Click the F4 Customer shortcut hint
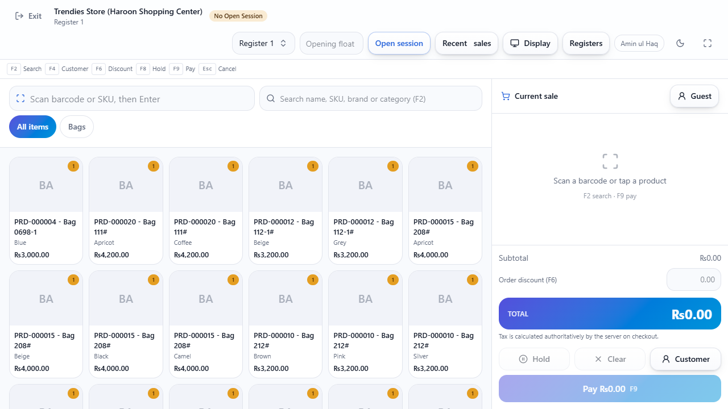Viewport: 728px width, 409px height. [67, 69]
